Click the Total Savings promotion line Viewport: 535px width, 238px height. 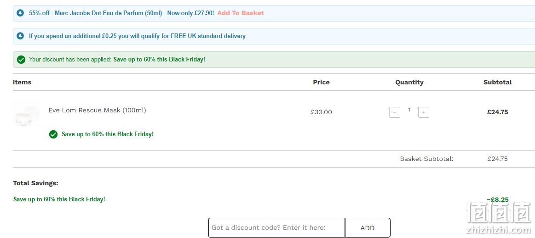[x=59, y=199]
